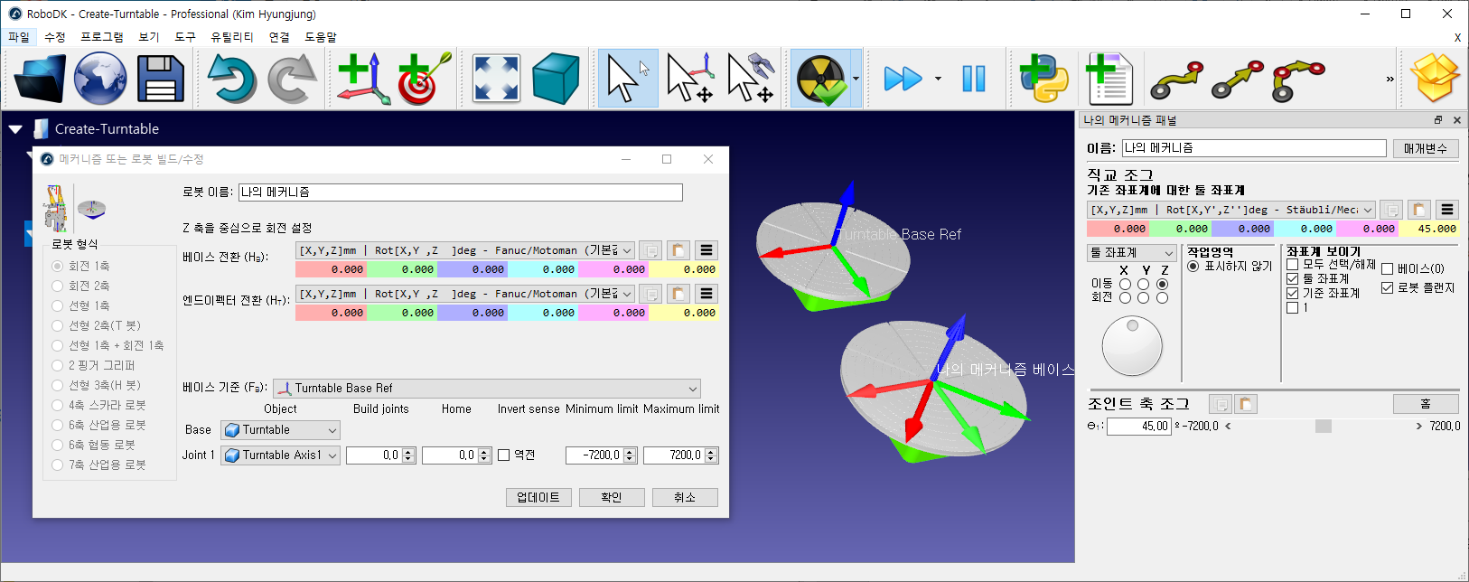Save the station with the floppy disk icon
Screen dimensions: 1469x582
pyautogui.click(x=160, y=79)
